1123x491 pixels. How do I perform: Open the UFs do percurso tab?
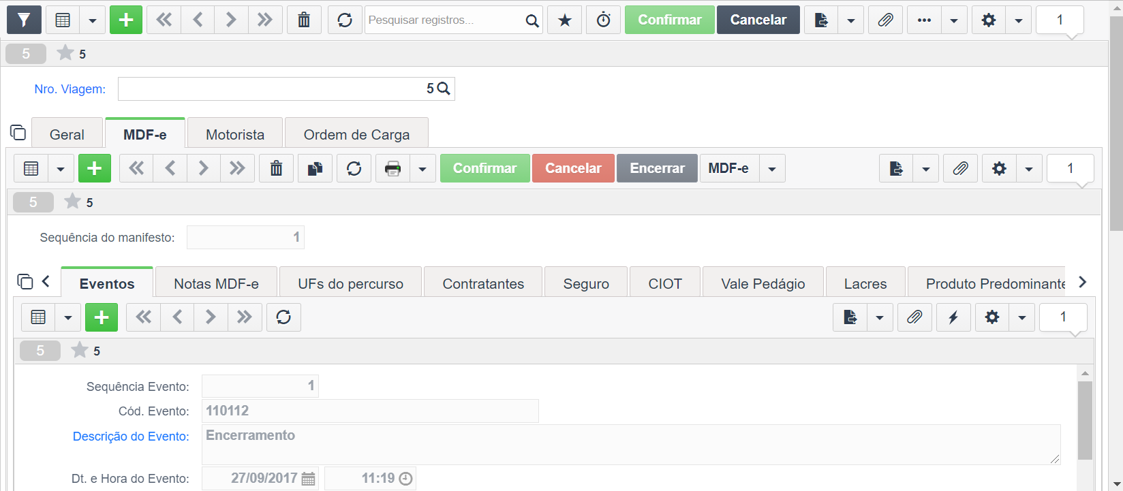click(350, 283)
